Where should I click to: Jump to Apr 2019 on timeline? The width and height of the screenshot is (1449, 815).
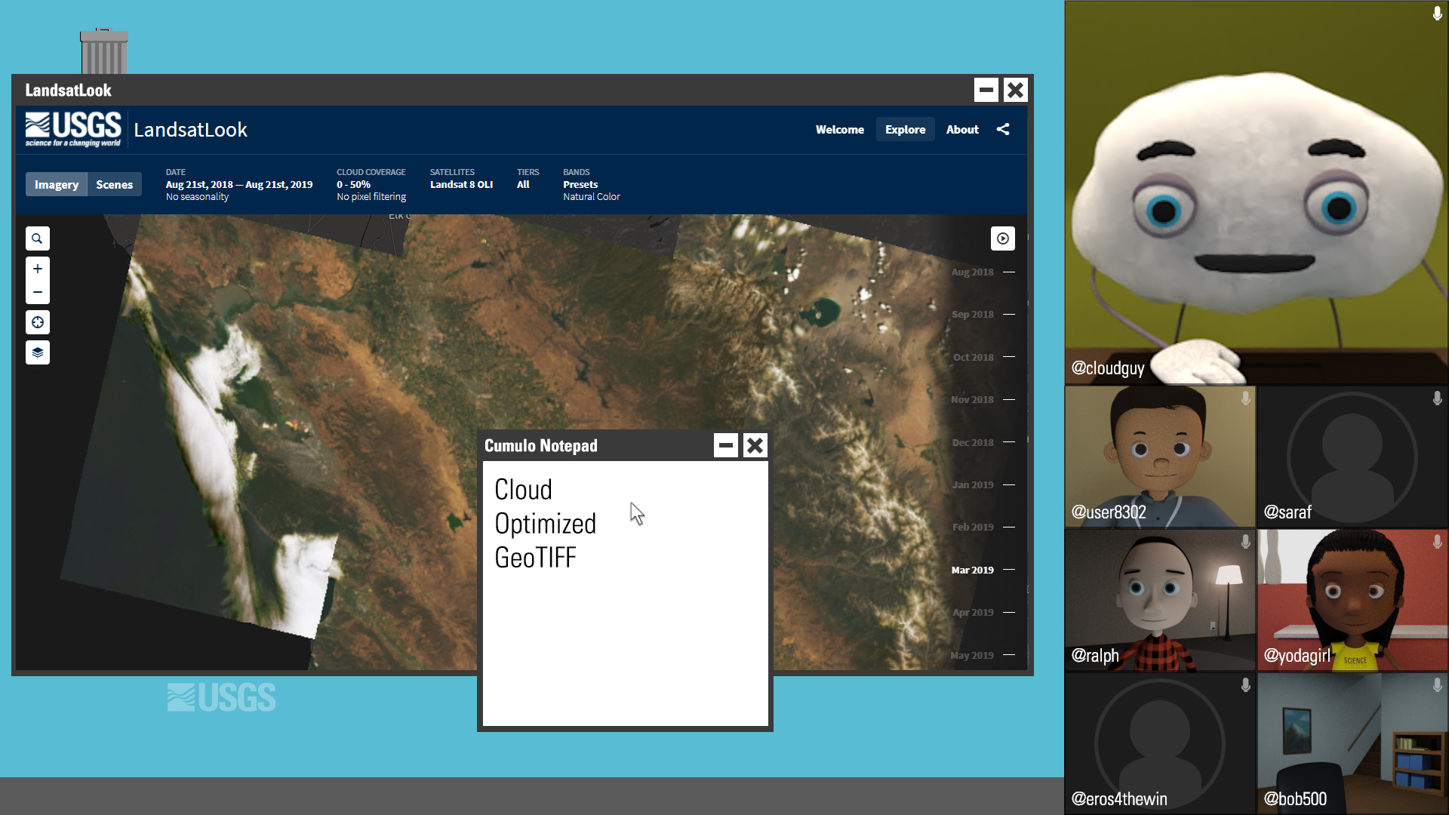click(x=983, y=613)
